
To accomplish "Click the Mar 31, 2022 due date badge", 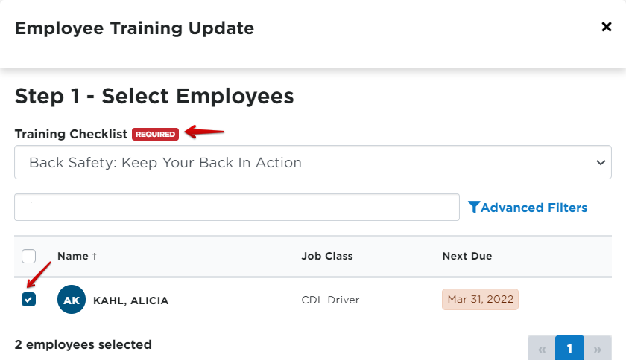I will [x=480, y=300].
